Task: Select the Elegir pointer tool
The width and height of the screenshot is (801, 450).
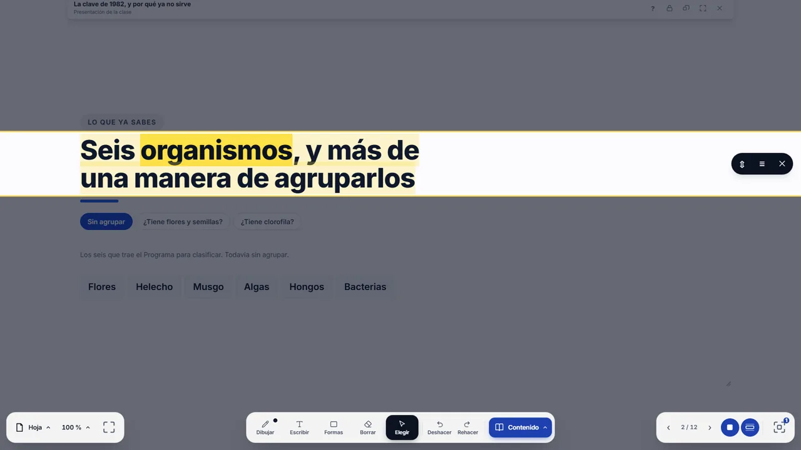Action: pyautogui.click(x=402, y=427)
